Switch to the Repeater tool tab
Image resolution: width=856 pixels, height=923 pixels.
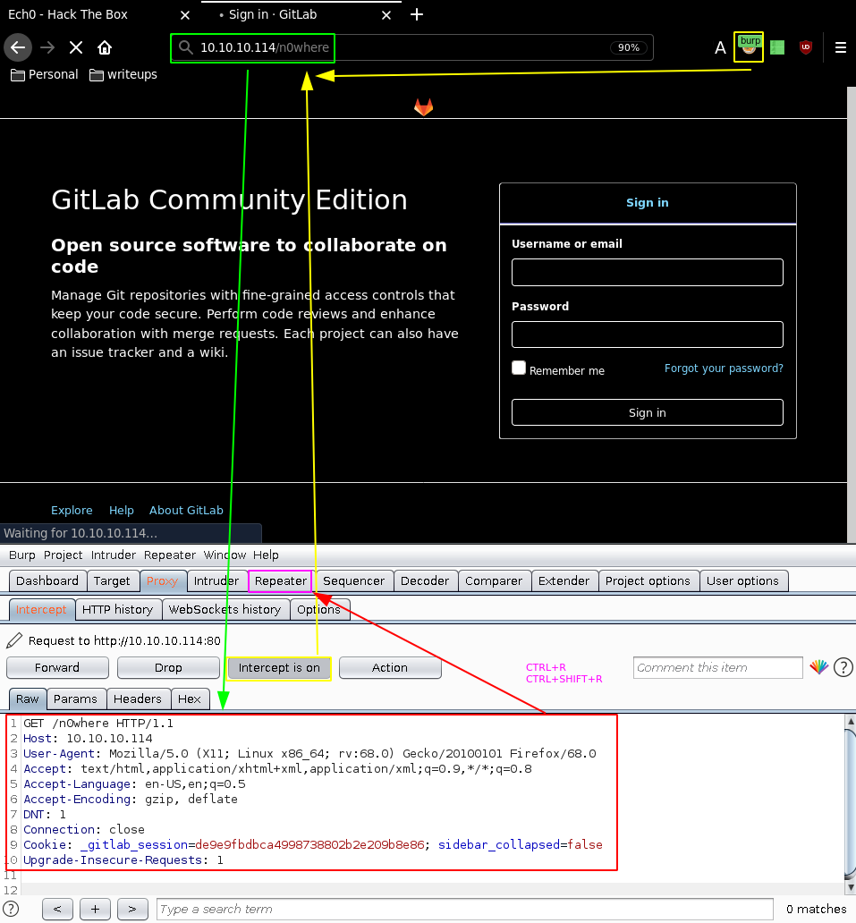(280, 581)
